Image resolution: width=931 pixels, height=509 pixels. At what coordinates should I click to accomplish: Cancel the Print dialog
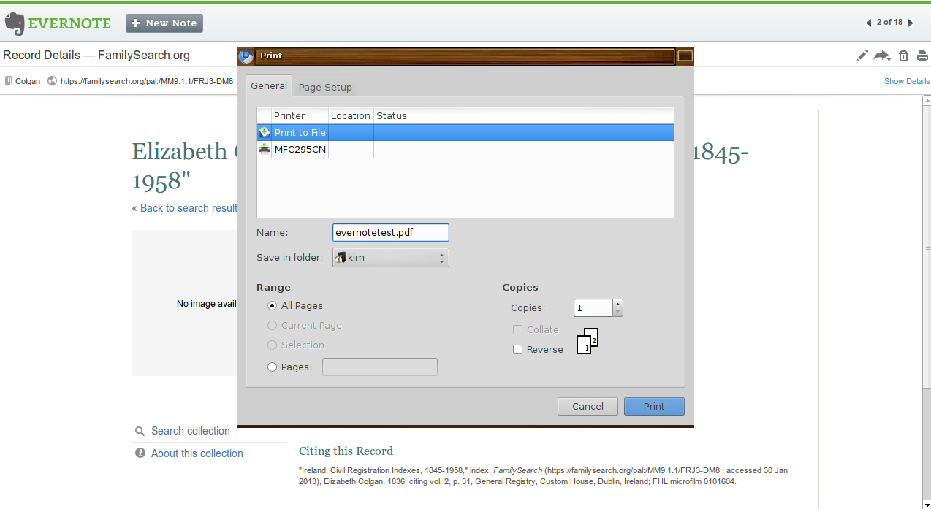[588, 407]
